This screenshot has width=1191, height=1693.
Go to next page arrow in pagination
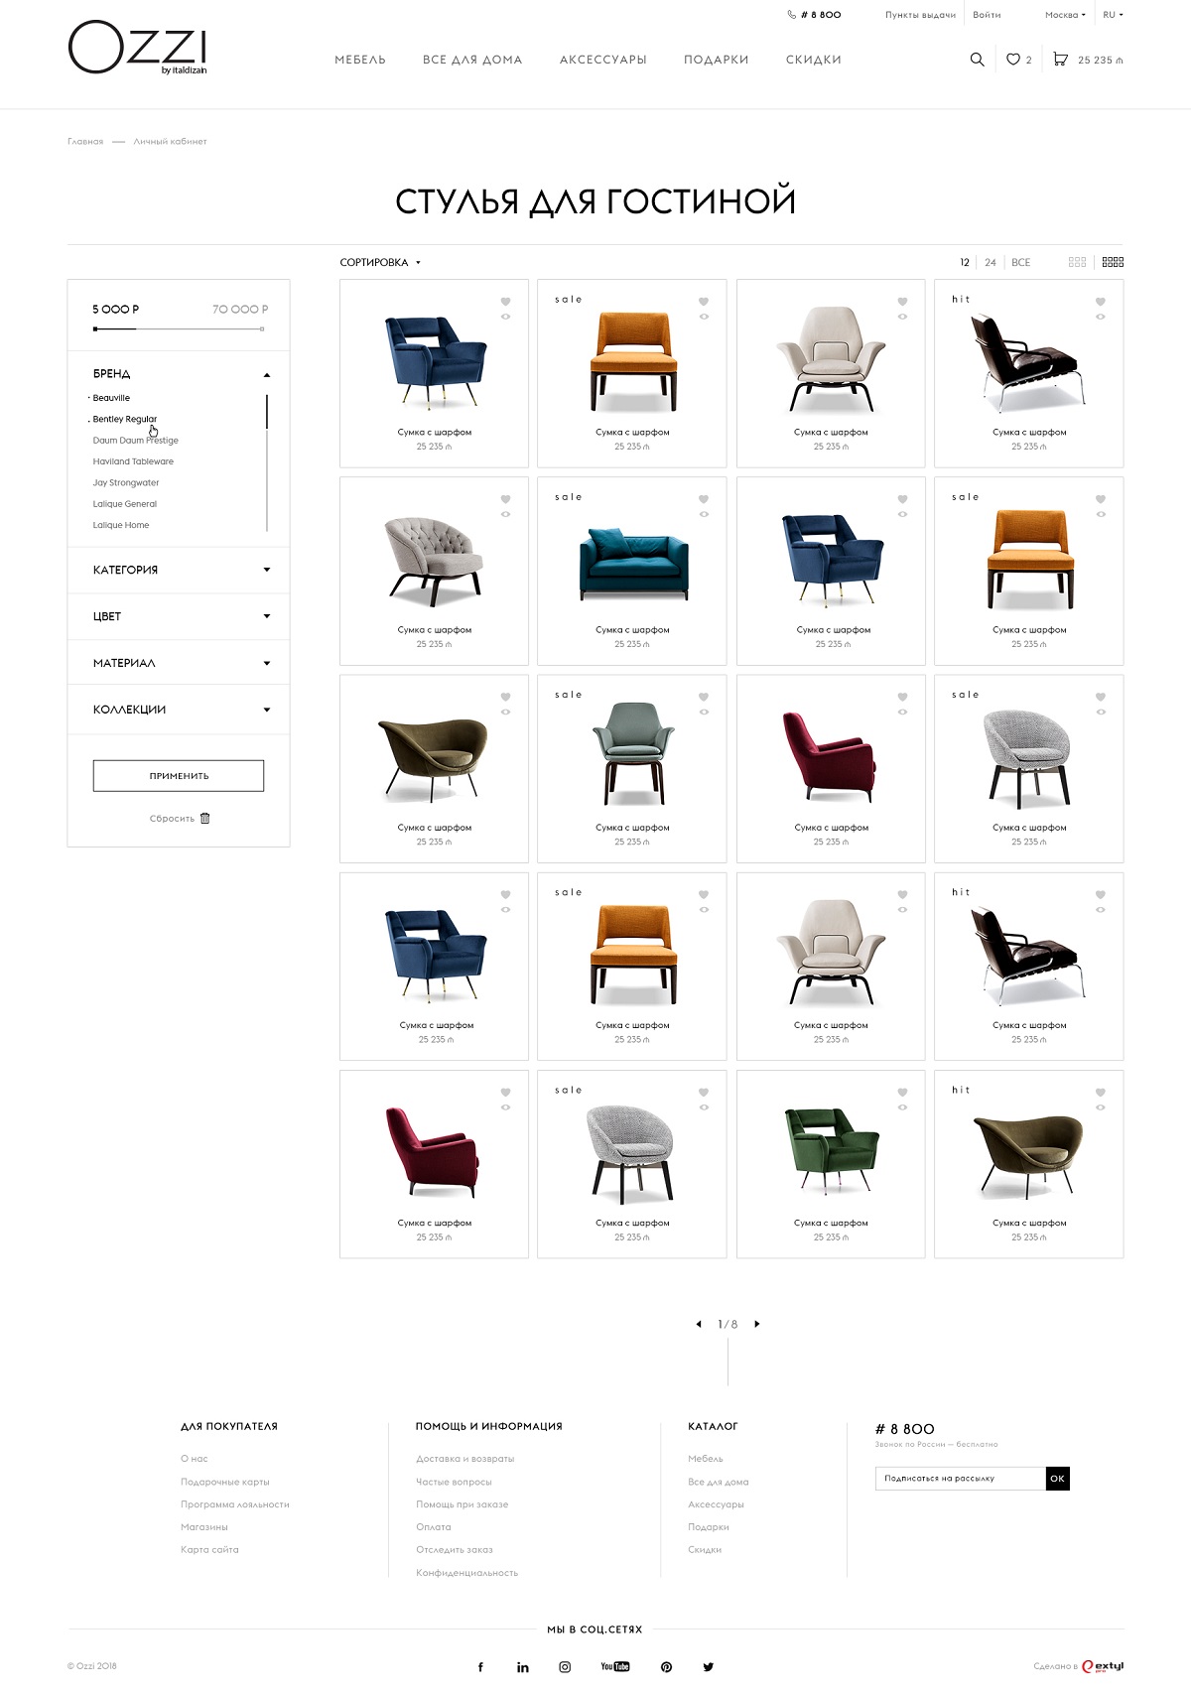(757, 1324)
